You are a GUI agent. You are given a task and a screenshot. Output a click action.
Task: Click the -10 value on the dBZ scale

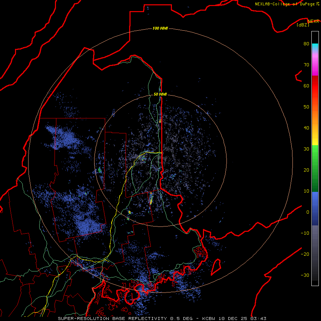point(305,233)
